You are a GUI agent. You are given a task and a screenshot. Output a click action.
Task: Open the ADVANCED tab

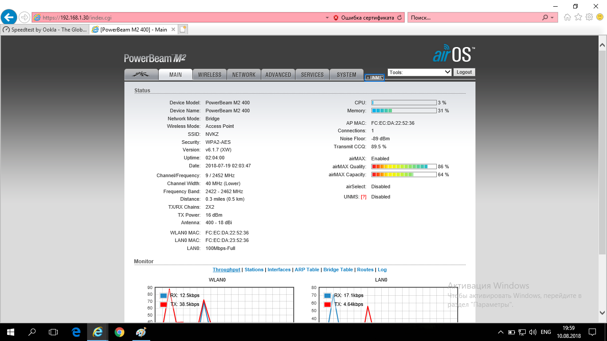(278, 75)
